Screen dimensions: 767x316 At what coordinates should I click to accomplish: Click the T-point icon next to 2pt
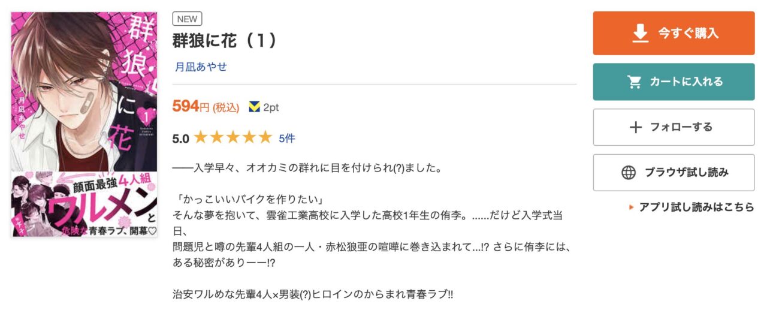click(254, 107)
